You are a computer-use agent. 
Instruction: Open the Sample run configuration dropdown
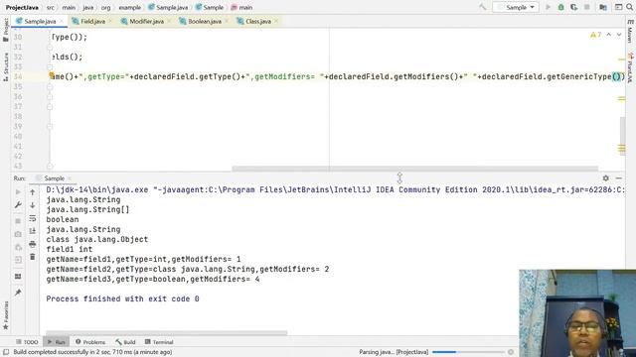[x=516, y=7]
